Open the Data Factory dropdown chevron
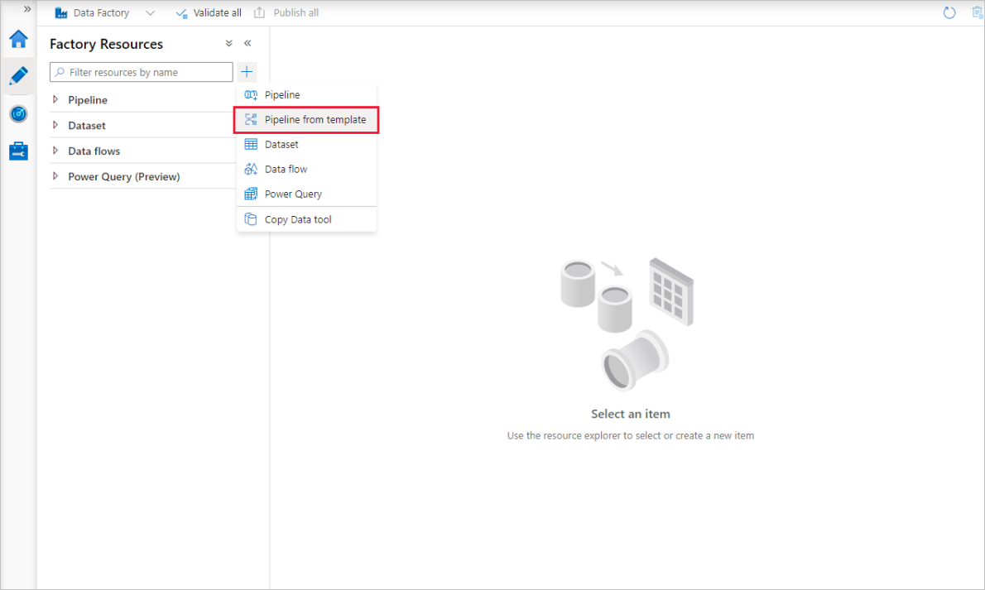The width and height of the screenshot is (985, 590). (x=150, y=12)
